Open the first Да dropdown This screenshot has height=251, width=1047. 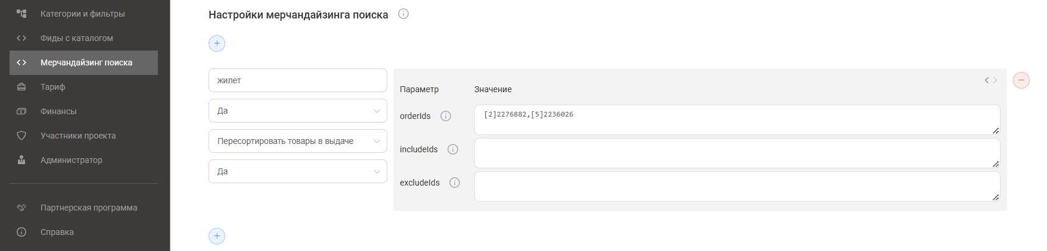tap(298, 111)
